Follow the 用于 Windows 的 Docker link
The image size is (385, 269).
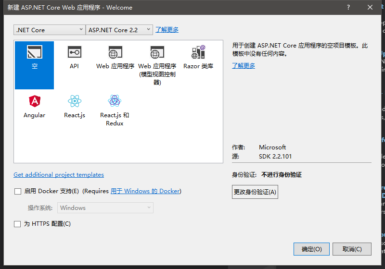145,191
